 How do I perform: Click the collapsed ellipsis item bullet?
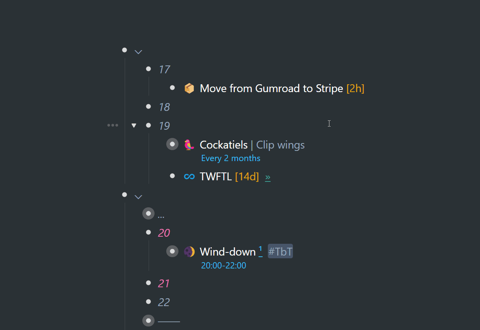tap(148, 214)
